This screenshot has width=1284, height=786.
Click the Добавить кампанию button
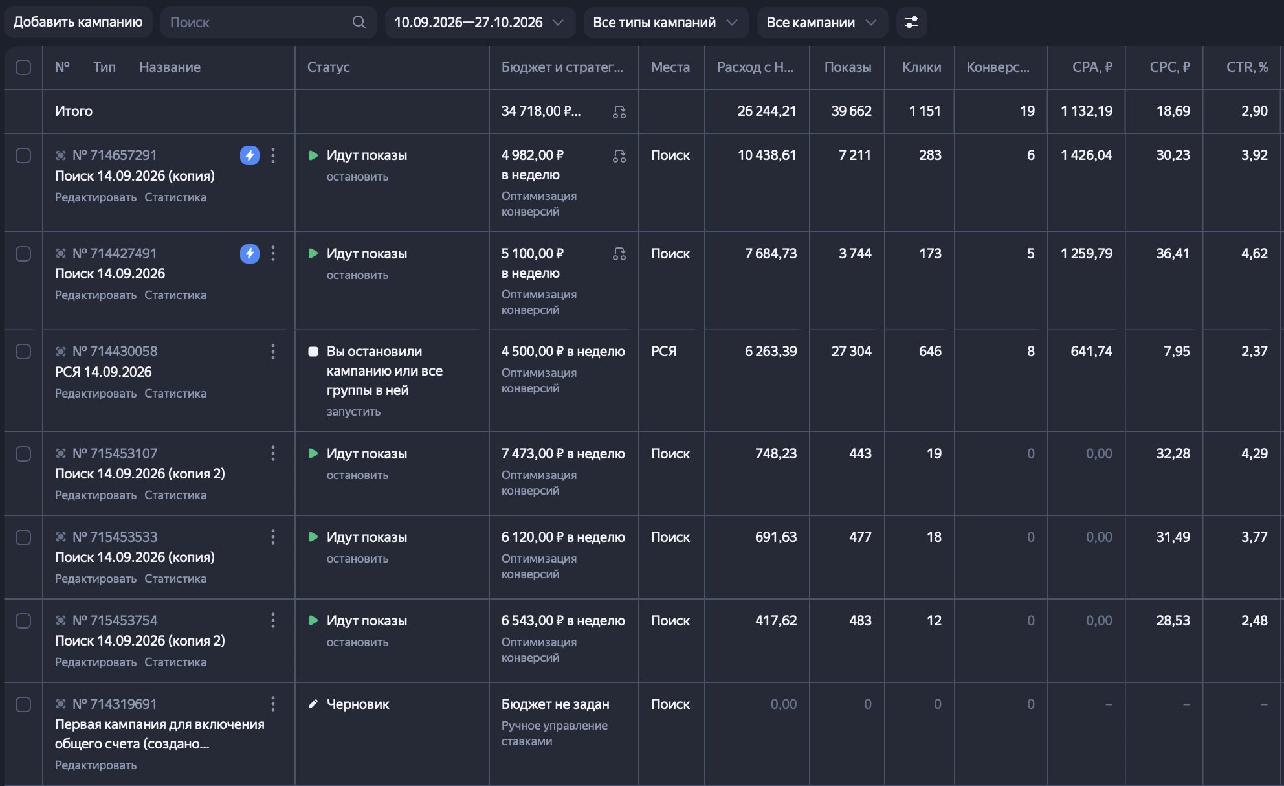point(78,22)
